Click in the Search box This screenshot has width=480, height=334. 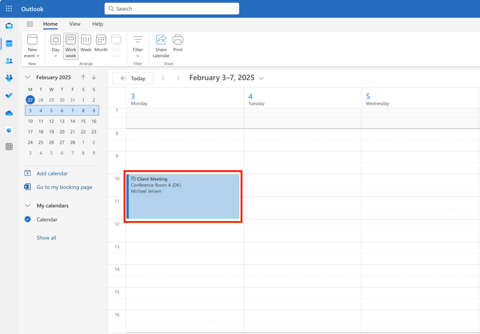172,9
